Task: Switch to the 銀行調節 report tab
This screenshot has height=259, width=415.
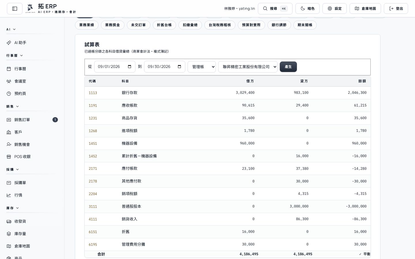Action: tap(279, 25)
